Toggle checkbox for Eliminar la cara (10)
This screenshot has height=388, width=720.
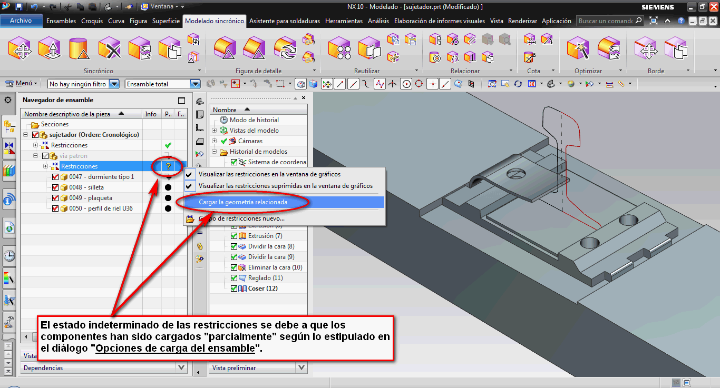pos(234,267)
